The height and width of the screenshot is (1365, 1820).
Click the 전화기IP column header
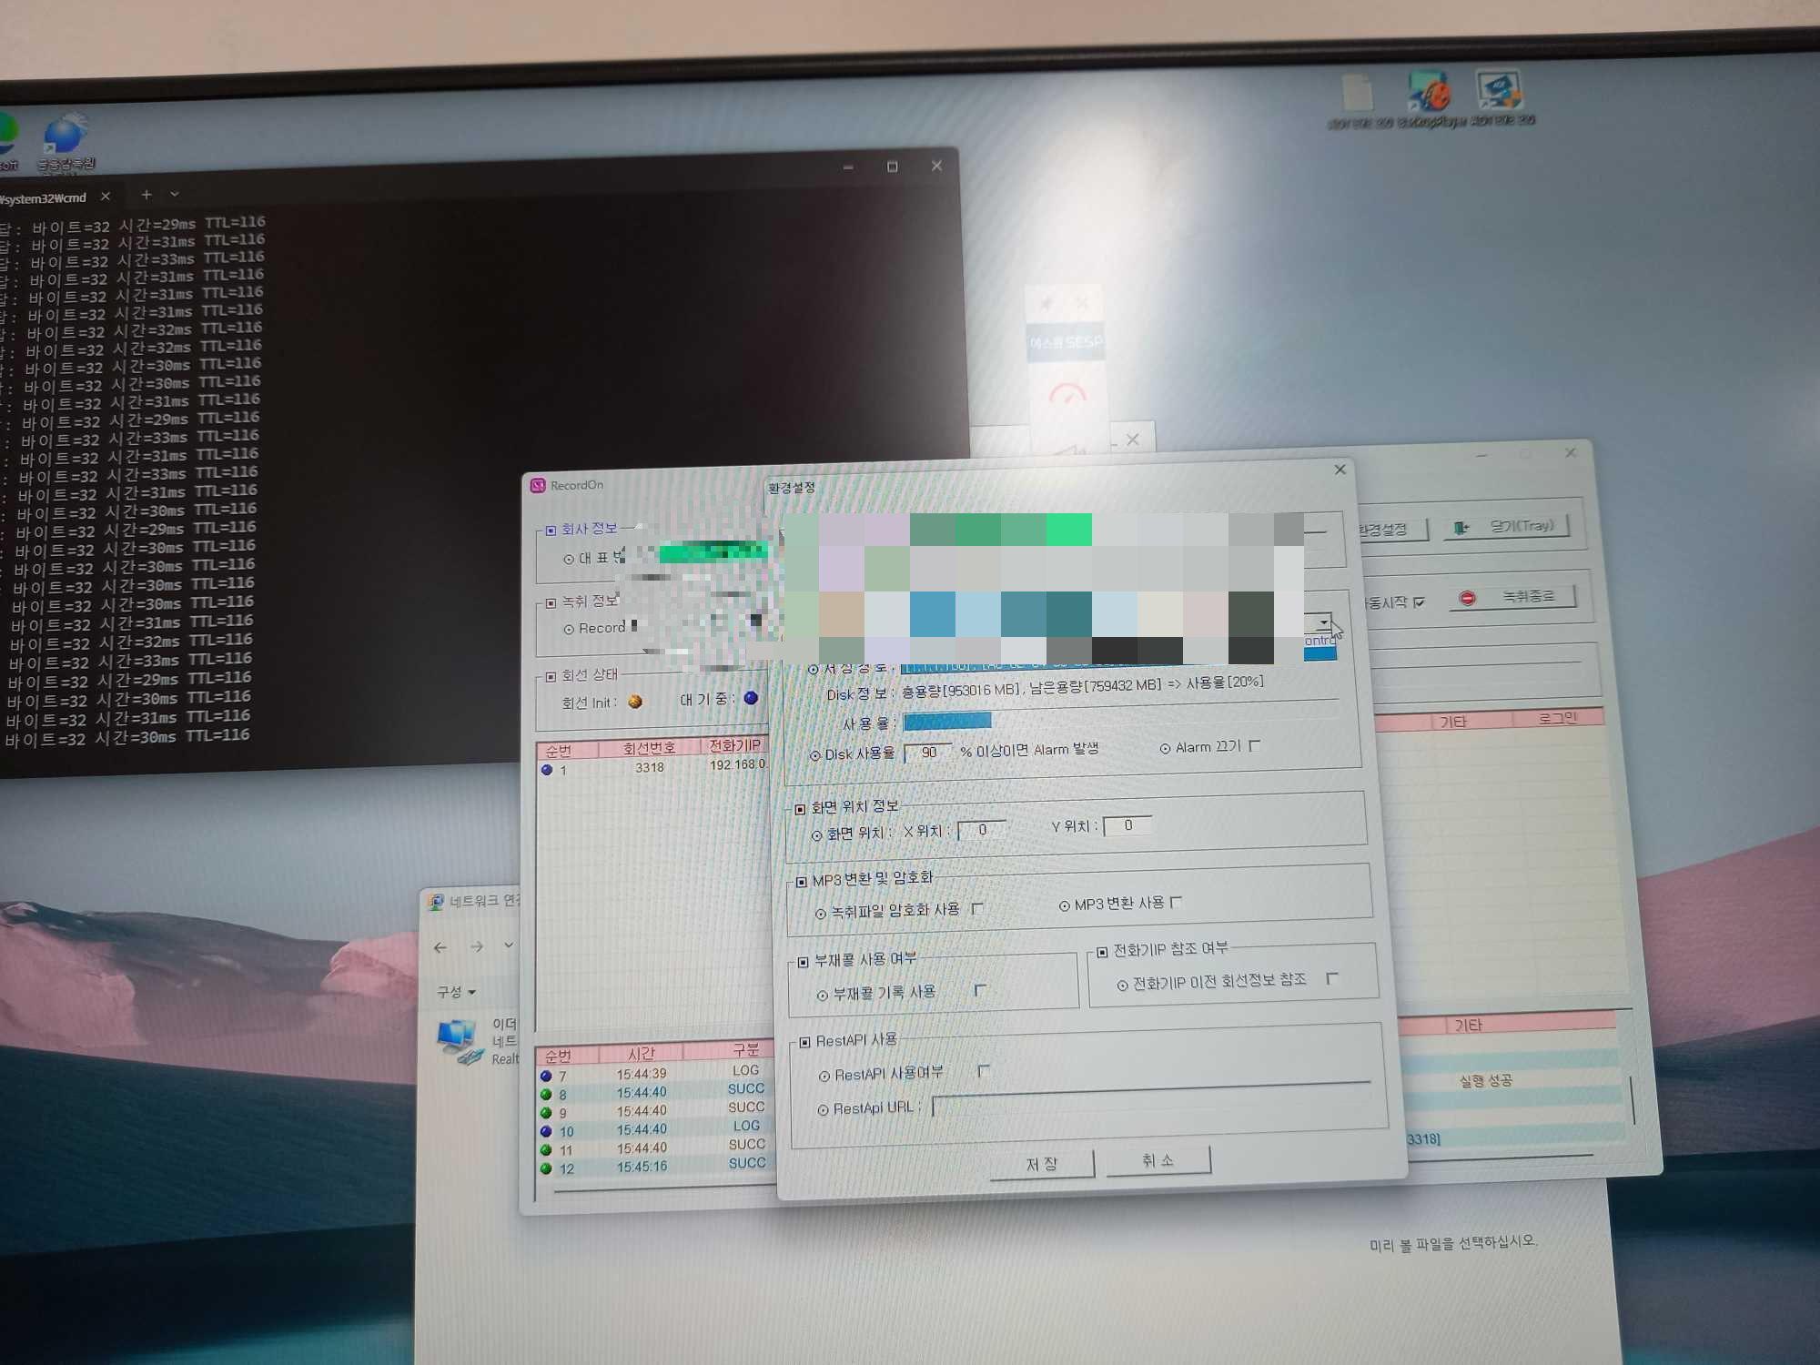tap(735, 745)
